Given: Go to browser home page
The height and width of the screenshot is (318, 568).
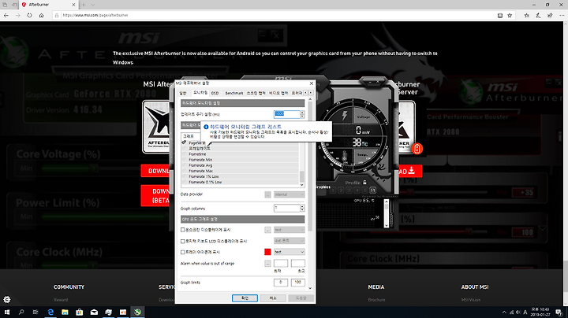Looking at the screenshot, I should (x=41, y=15).
